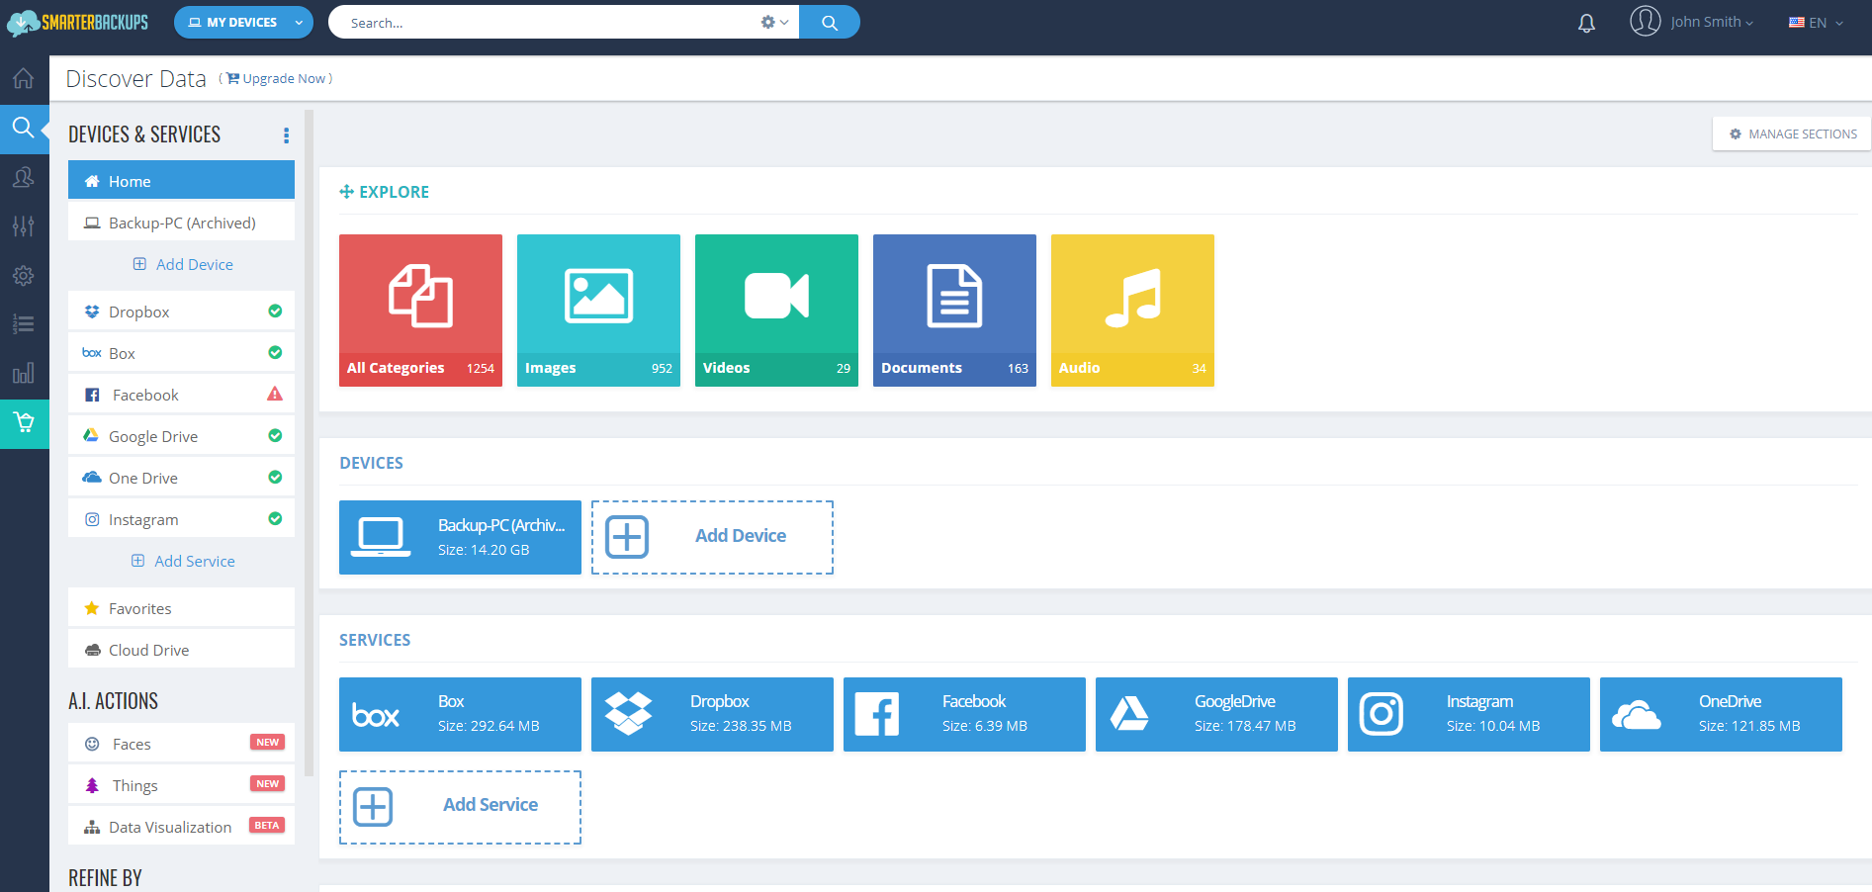
Task: Click the Upgrade Now link
Action: [276, 79]
